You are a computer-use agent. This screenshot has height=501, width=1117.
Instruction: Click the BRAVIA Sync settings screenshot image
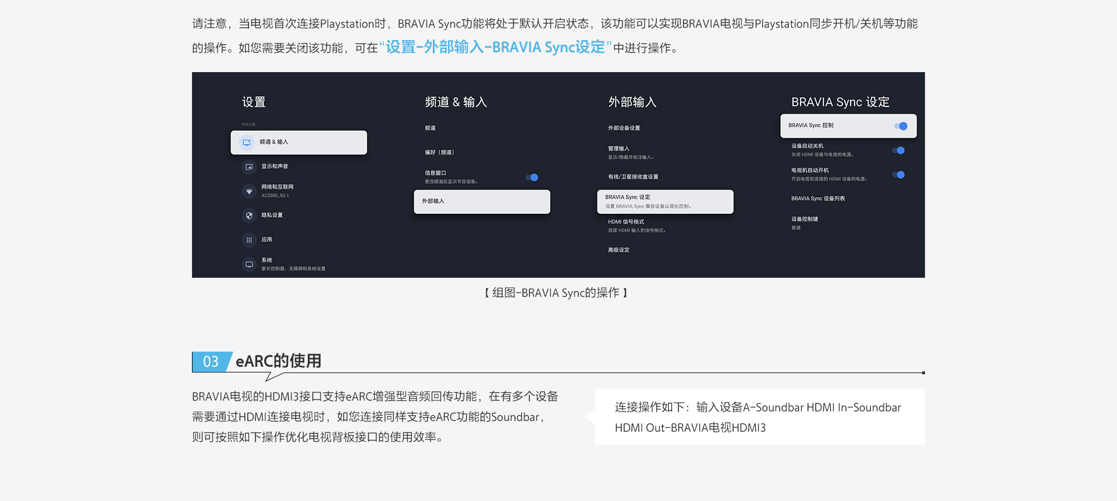pyautogui.click(x=558, y=175)
